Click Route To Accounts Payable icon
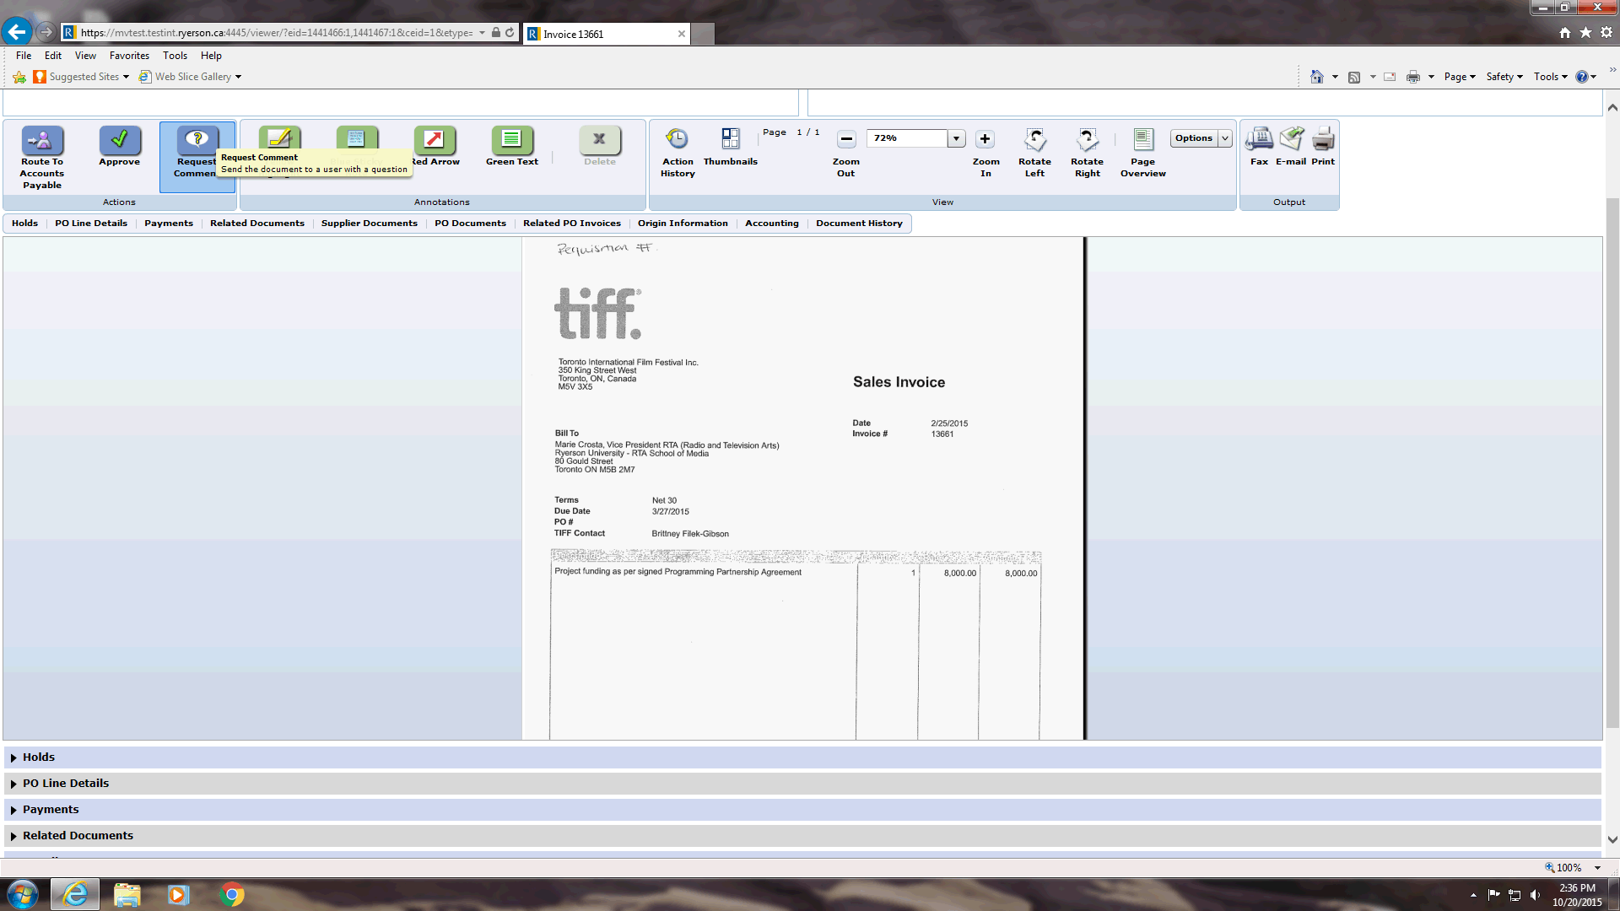 point(42,140)
